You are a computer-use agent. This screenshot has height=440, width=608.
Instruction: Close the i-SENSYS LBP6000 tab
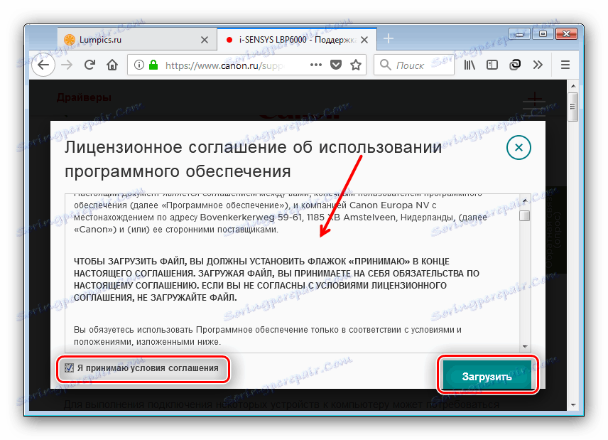click(364, 40)
